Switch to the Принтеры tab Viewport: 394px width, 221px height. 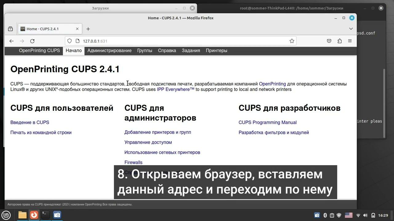click(x=216, y=51)
